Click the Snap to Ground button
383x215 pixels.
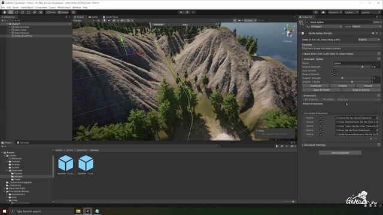click(361, 90)
